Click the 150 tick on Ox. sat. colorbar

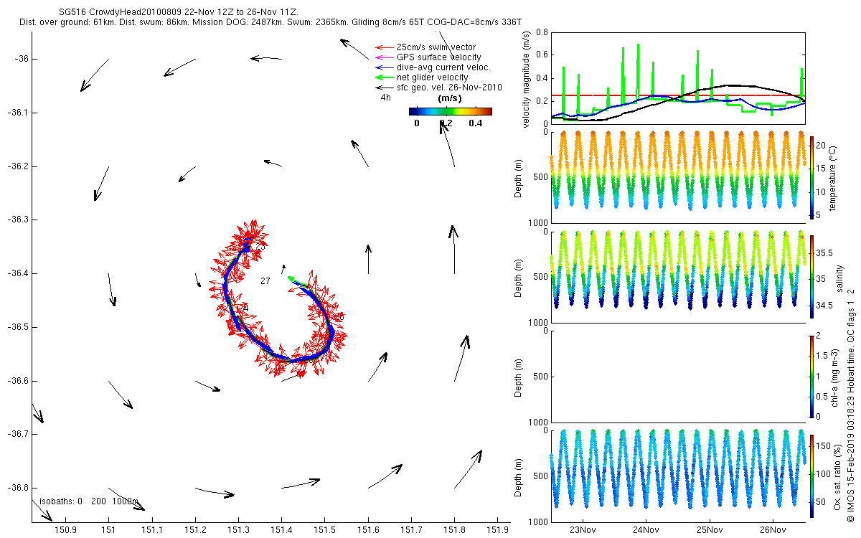point(824,447)
